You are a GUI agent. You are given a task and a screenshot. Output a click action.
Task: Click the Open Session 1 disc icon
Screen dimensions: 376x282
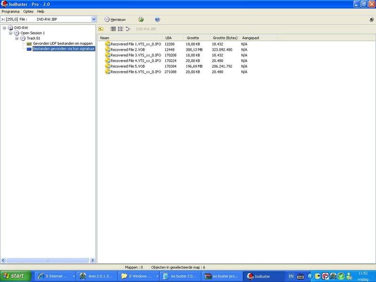(x=16, y=33)
